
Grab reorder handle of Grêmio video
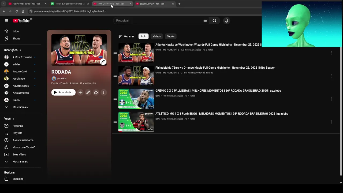tap(115, 99)
